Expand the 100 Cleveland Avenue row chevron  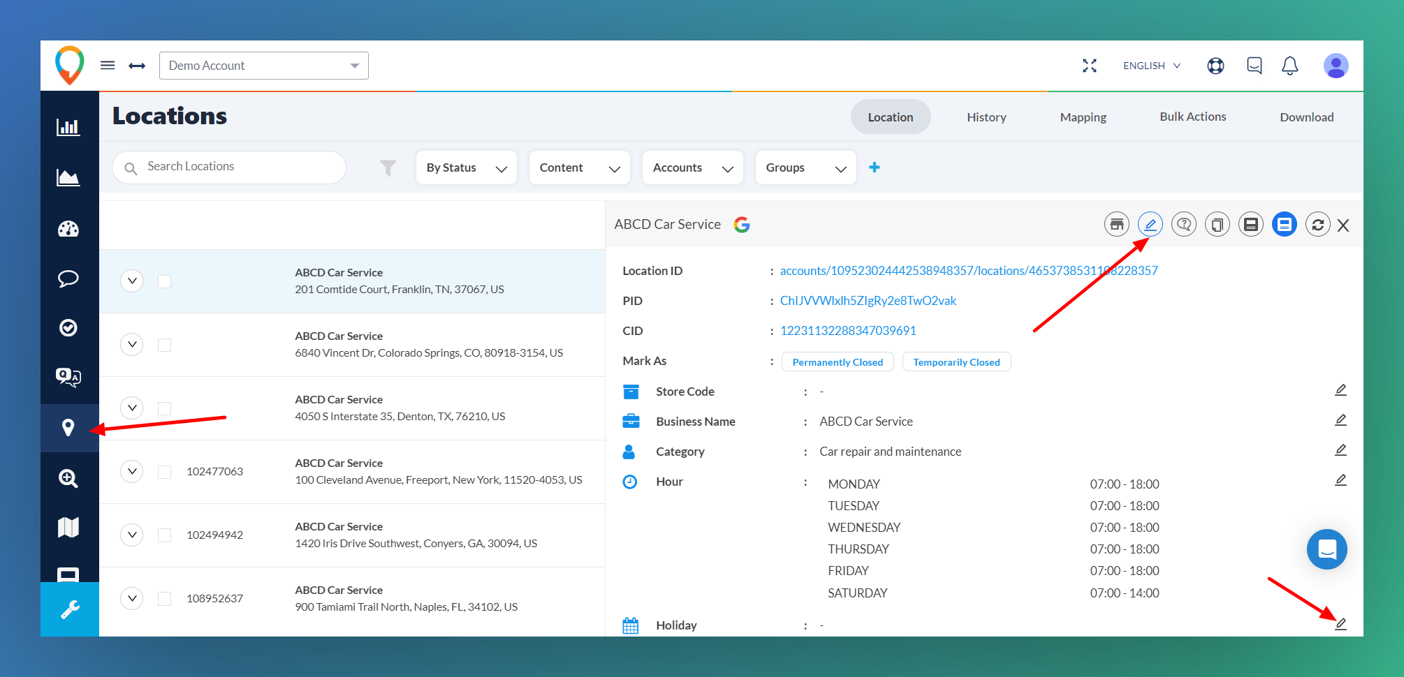click(x=132, y=471)
